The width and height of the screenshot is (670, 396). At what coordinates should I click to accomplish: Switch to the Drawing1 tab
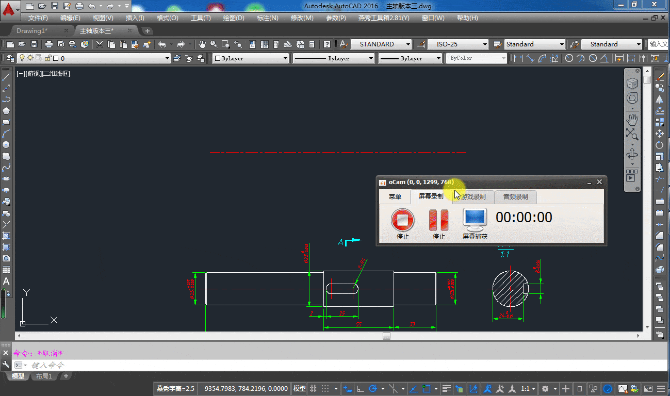coord(31,31)
